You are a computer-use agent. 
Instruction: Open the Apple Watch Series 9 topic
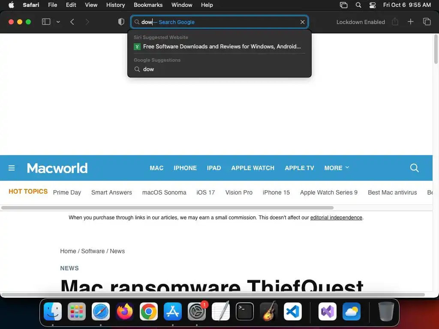329,192
